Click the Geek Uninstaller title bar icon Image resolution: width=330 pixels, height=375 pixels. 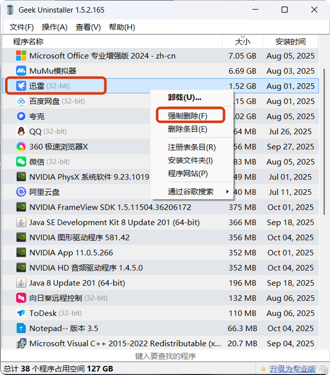point(10,10)
